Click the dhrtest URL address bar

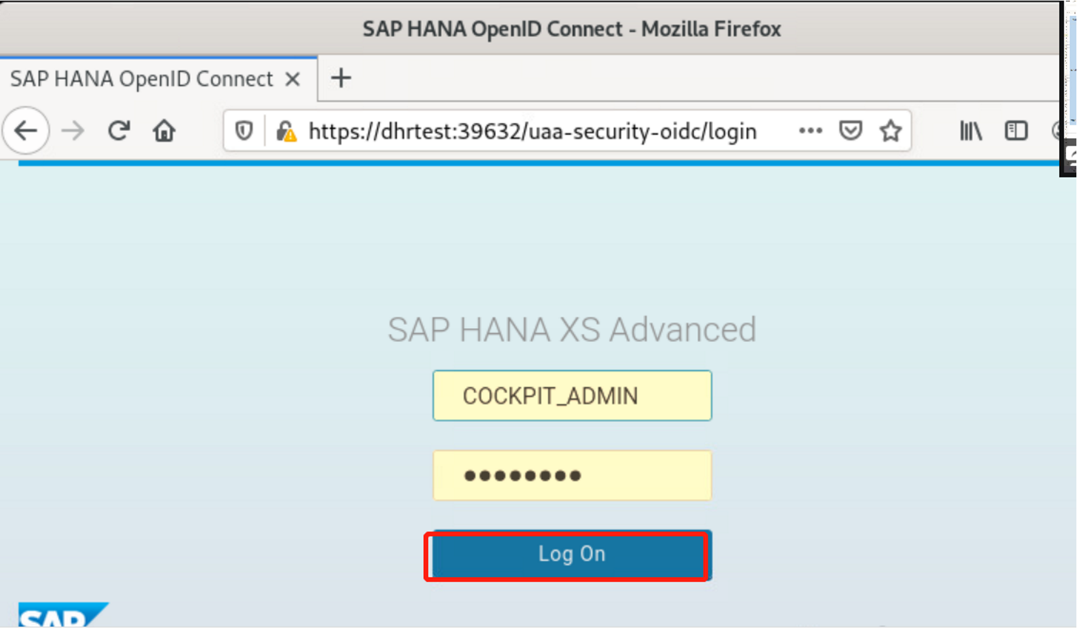point(532,131)
